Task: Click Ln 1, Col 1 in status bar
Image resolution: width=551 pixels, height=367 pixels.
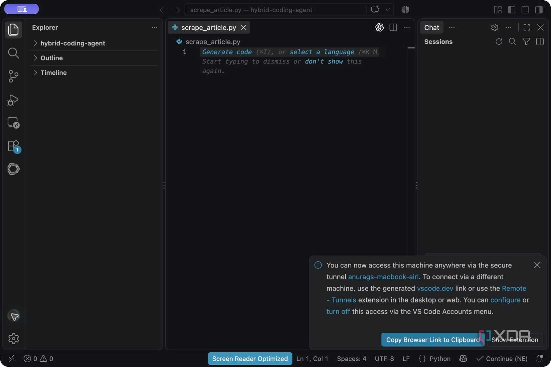Action: point(312,359)
